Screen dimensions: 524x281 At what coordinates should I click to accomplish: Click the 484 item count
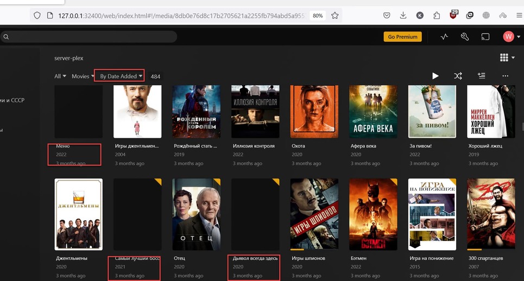click(155, 76)
